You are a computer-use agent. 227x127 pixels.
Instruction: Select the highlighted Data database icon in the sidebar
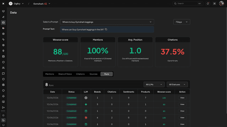(x=3, y=22)
